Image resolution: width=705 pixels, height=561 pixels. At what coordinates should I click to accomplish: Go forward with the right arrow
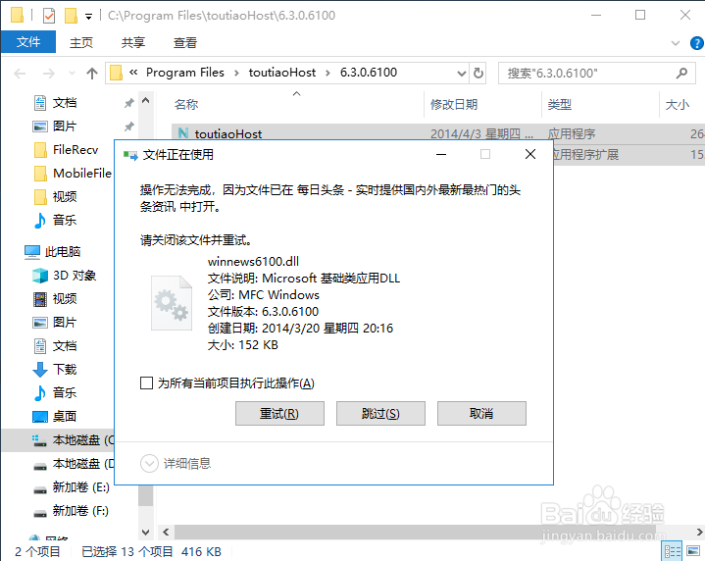[x=49, y=73]
